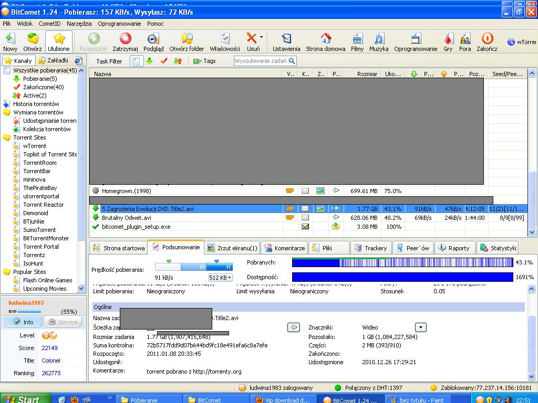Click the comment envelope icon on bitcomet_plugin_setup.exe row

tap(305, 227)
